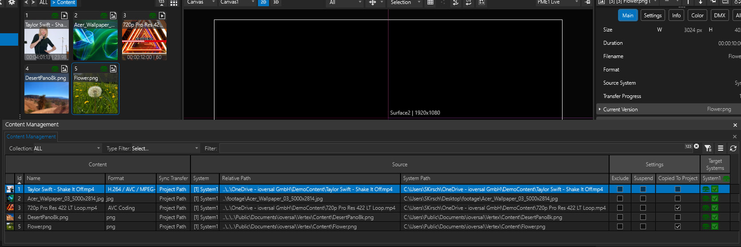Click the grid view icon above thumbnails
This screenshot has height=247, width=741.
click(174, 3)
